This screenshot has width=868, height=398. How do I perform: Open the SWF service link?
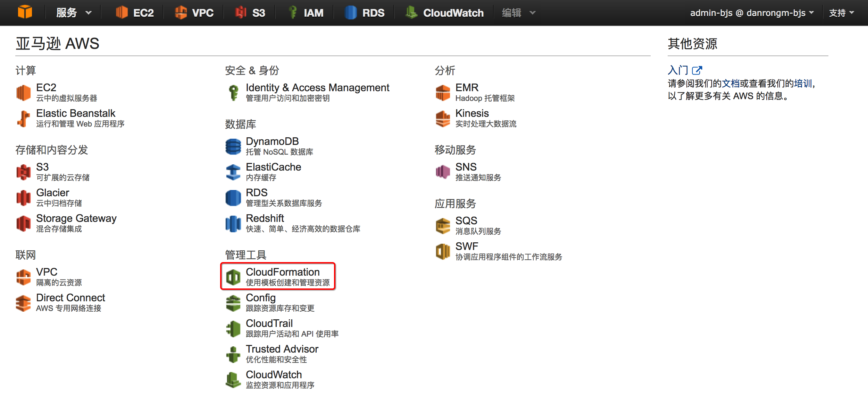click(x=467, y=246)
